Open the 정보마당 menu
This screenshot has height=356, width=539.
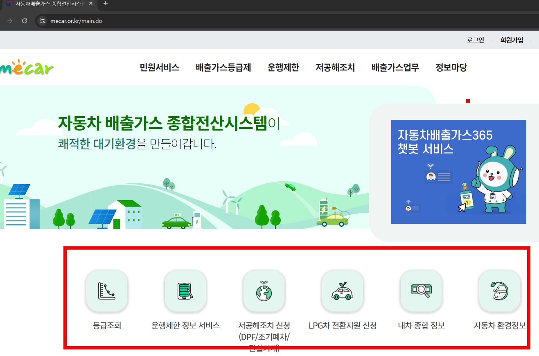pyautogui.click(x=451, y=68)
